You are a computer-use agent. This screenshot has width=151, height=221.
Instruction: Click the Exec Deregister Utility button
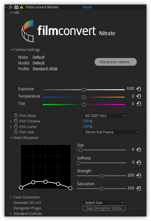pos(104,208)
